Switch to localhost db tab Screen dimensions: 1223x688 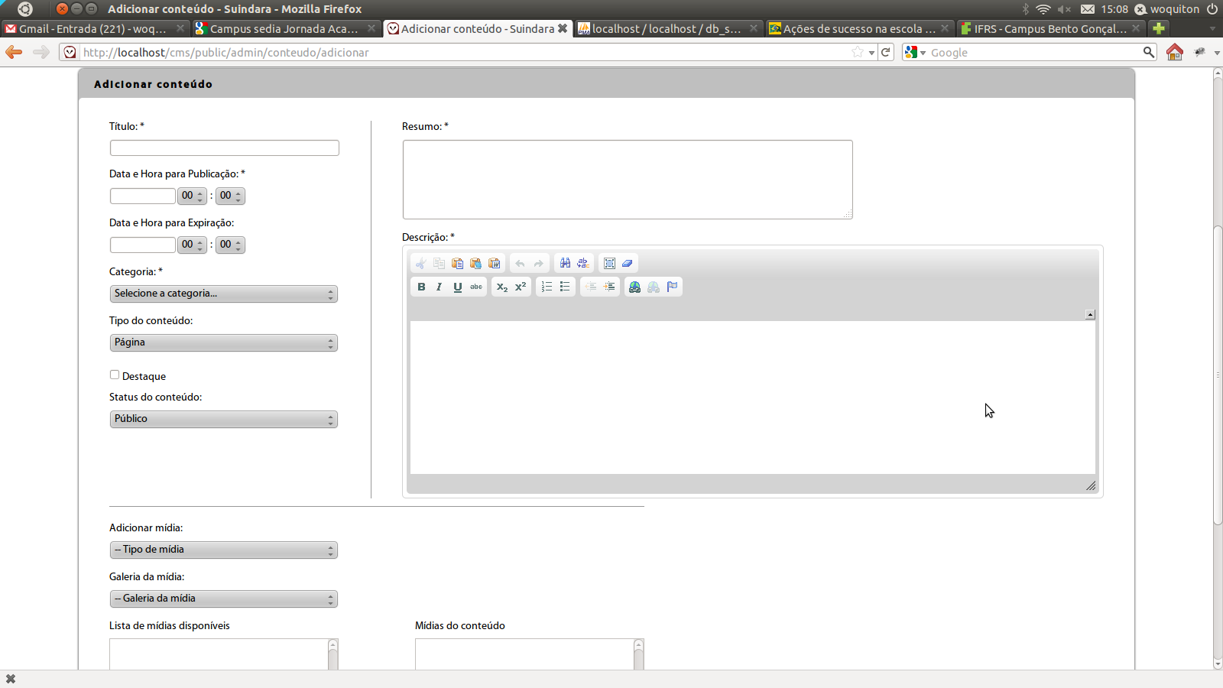pyautogui.click(x=667, y=28)
